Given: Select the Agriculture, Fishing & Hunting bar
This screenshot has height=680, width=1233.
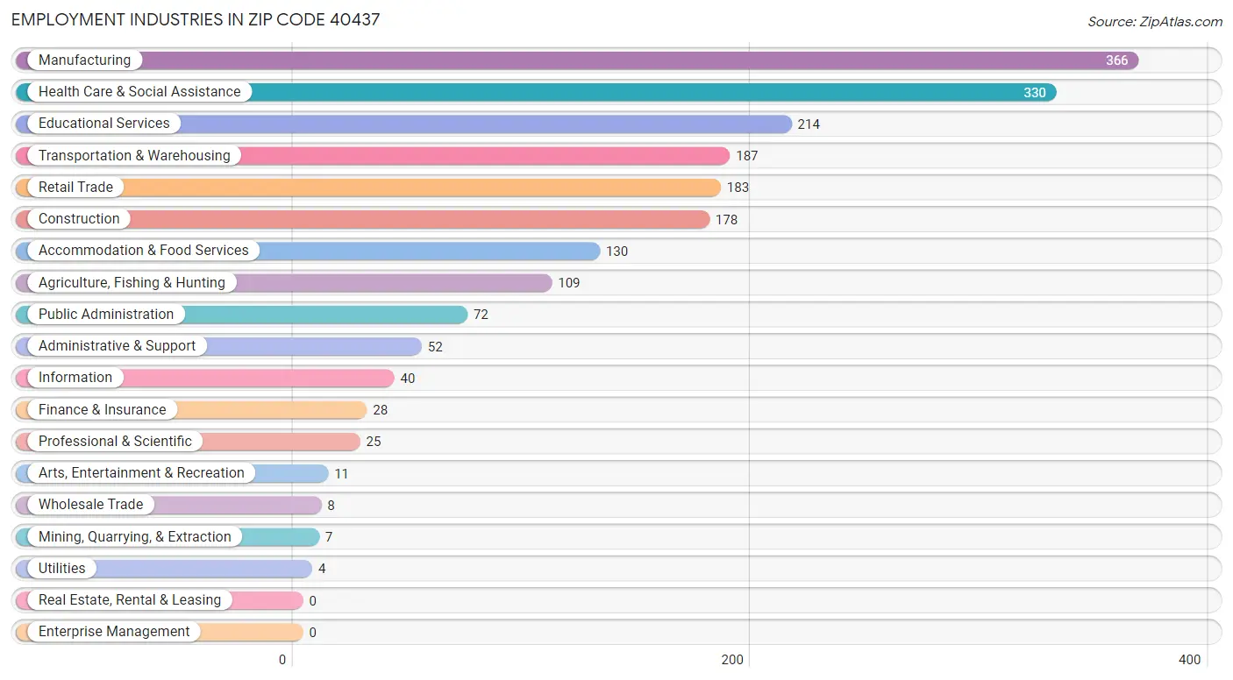Looking at the screenshot, I should click(284, 282).
